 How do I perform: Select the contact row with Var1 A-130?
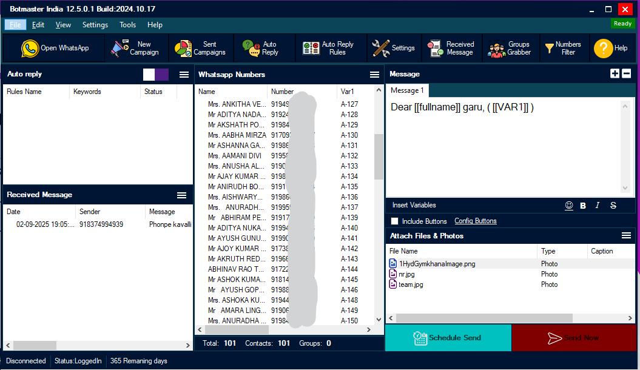(x=285, y=135)
